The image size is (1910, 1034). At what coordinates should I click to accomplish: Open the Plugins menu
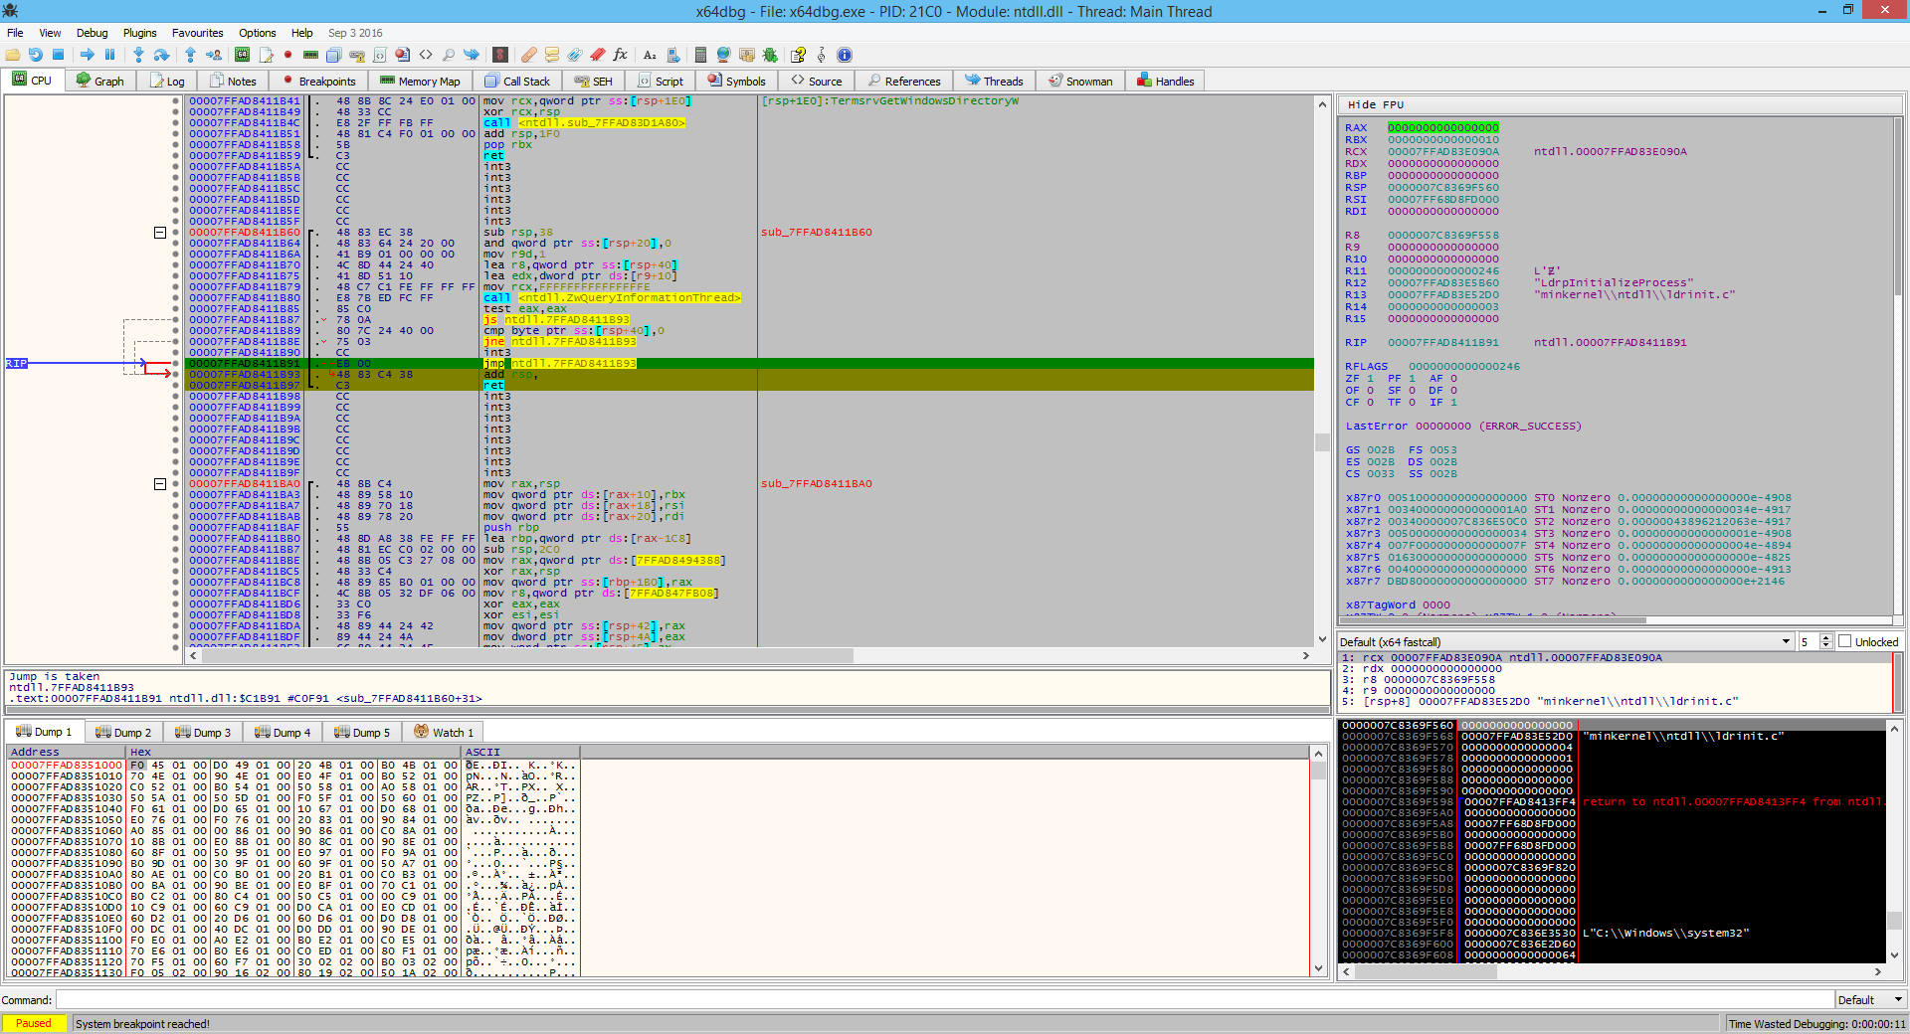tap(139, 33)
